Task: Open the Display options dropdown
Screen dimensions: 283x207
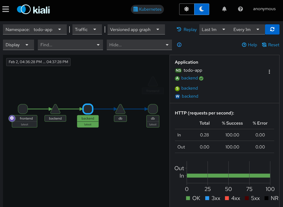Action: [x=19, y=45]
